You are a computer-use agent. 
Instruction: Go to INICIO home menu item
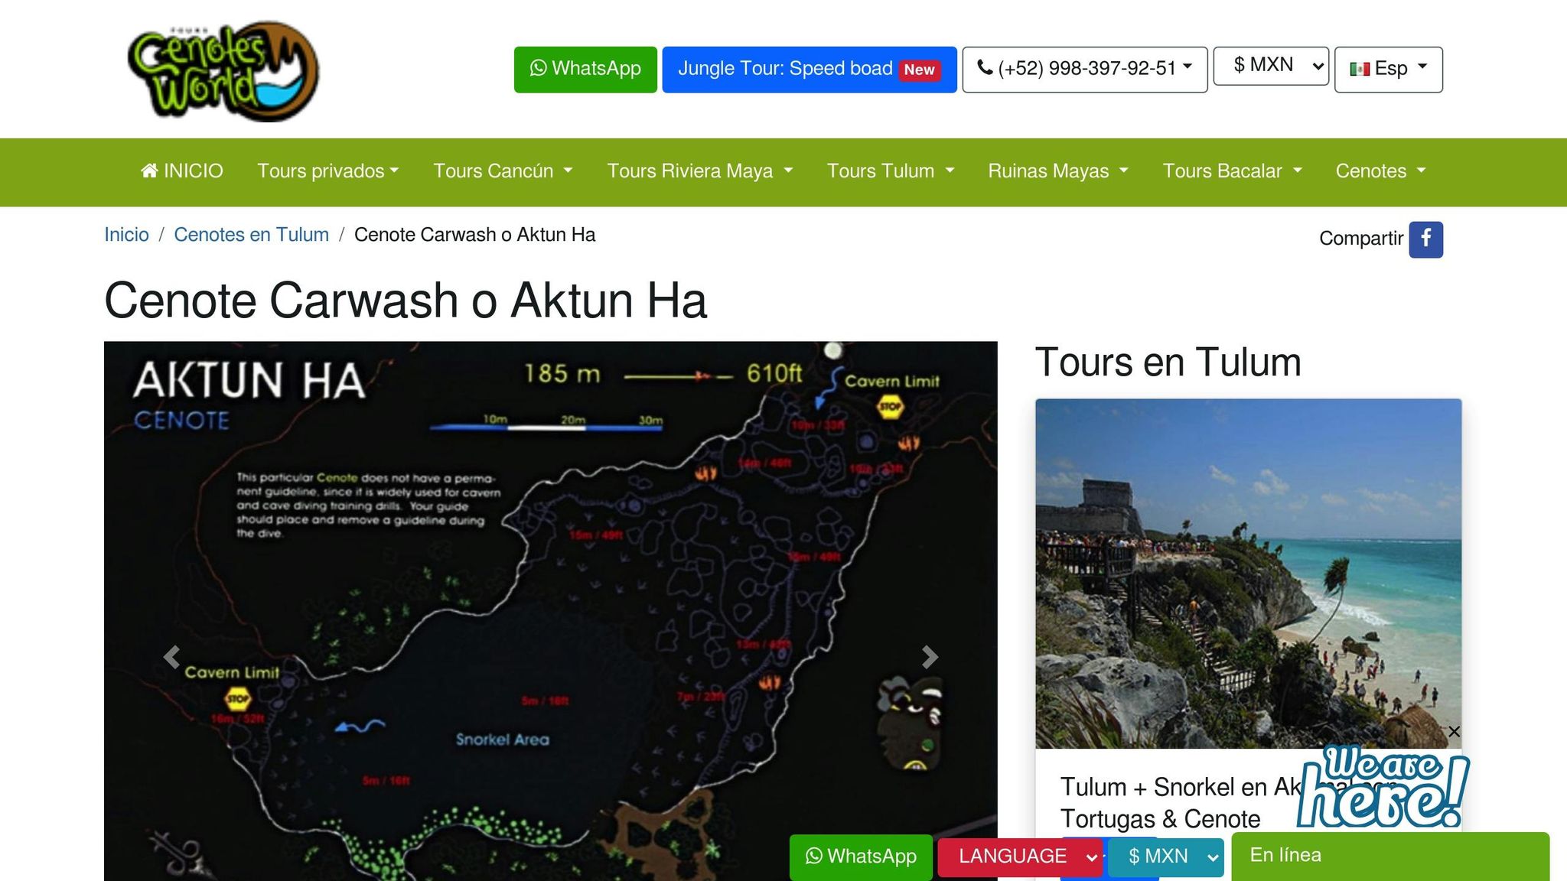182,171
